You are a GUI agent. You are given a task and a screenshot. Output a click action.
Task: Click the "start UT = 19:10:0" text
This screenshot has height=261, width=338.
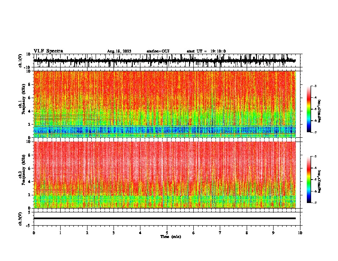coord(206,51)
